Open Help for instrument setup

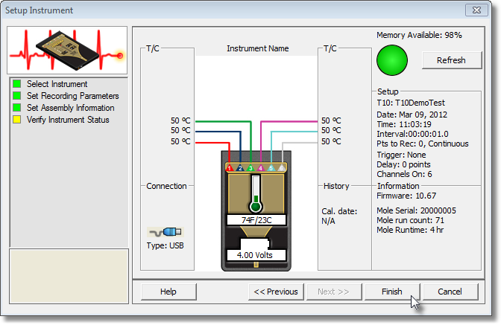(x=168, y=292)
